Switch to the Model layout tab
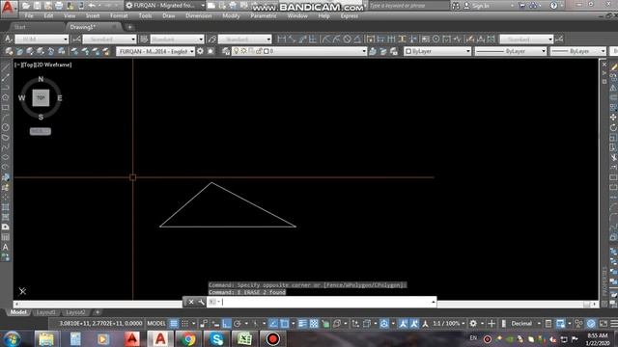The height and width of the screenshot is (347, 618). coord(18,312)
